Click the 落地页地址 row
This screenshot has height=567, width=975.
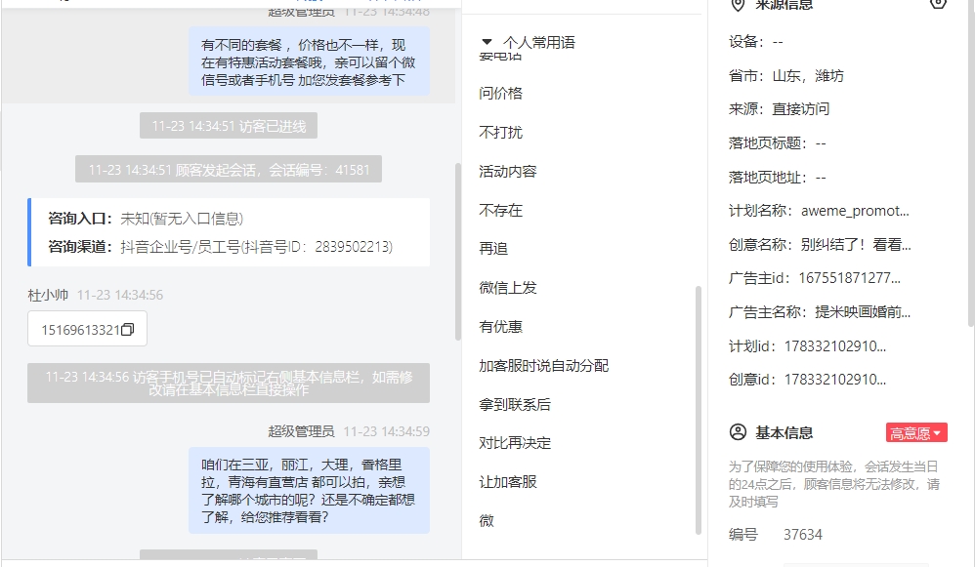[x=778, y=178]
